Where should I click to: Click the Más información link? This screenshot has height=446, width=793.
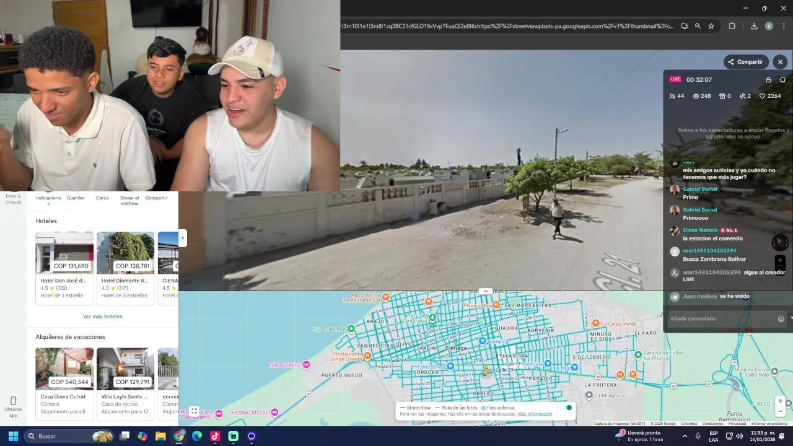(x=535, y=414)
